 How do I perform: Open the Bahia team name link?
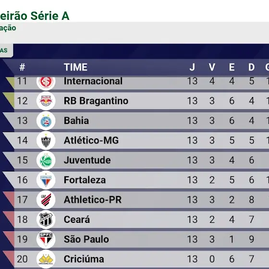click(x=76, y=121)
